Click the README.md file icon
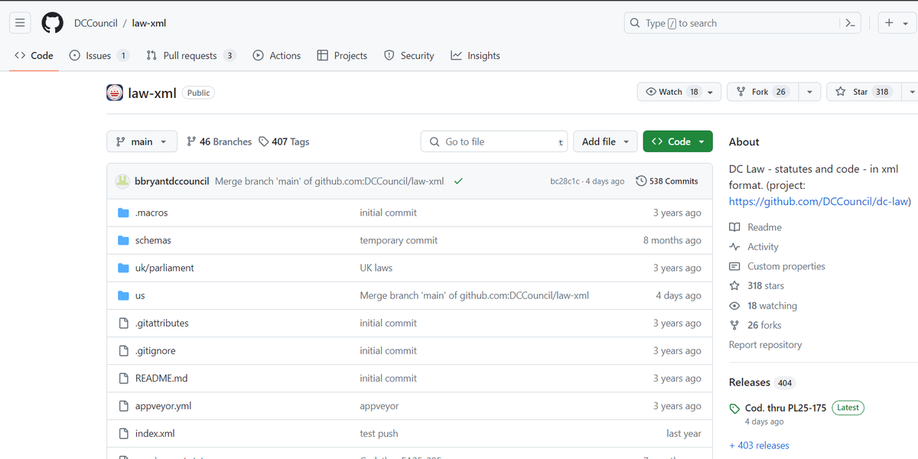This screenshot has height=459, width=918. (123, 378)
